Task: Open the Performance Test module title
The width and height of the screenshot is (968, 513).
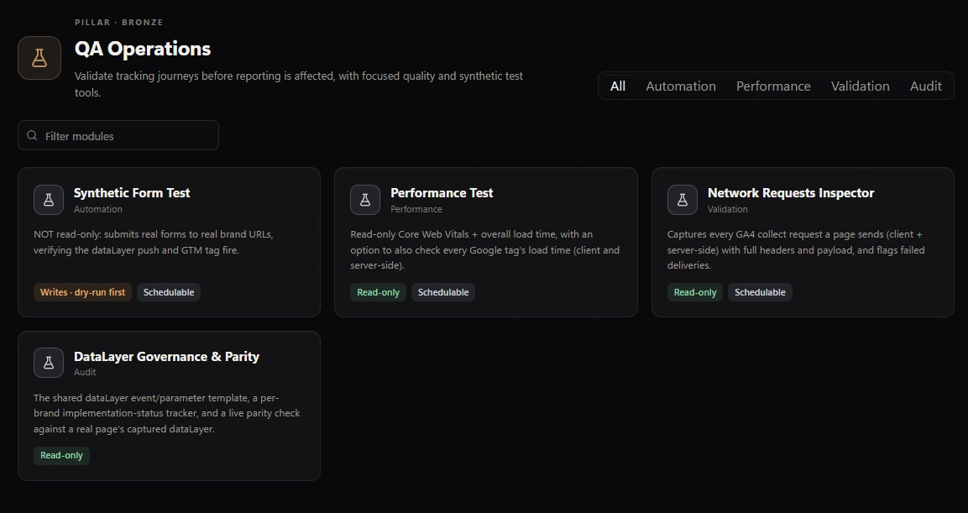Action: click(x=442, y=193)
